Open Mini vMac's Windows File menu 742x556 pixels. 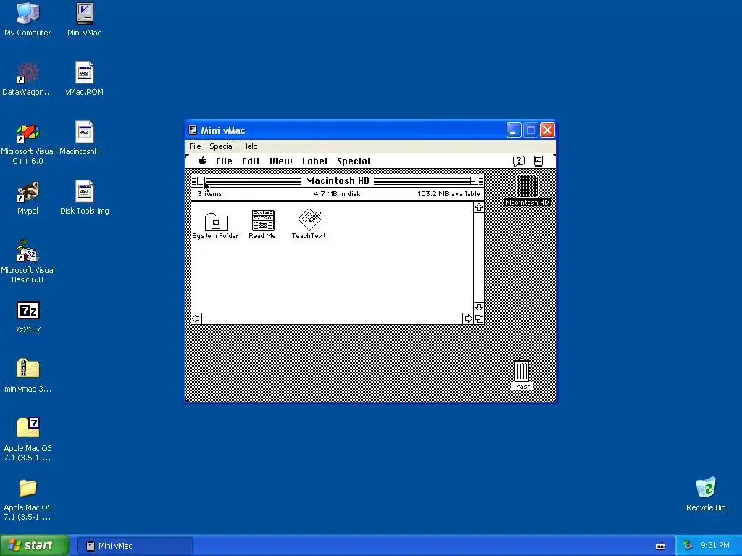click(x=195, y=146)
